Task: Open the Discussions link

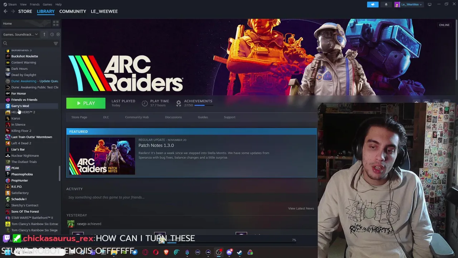Action: 173,117
